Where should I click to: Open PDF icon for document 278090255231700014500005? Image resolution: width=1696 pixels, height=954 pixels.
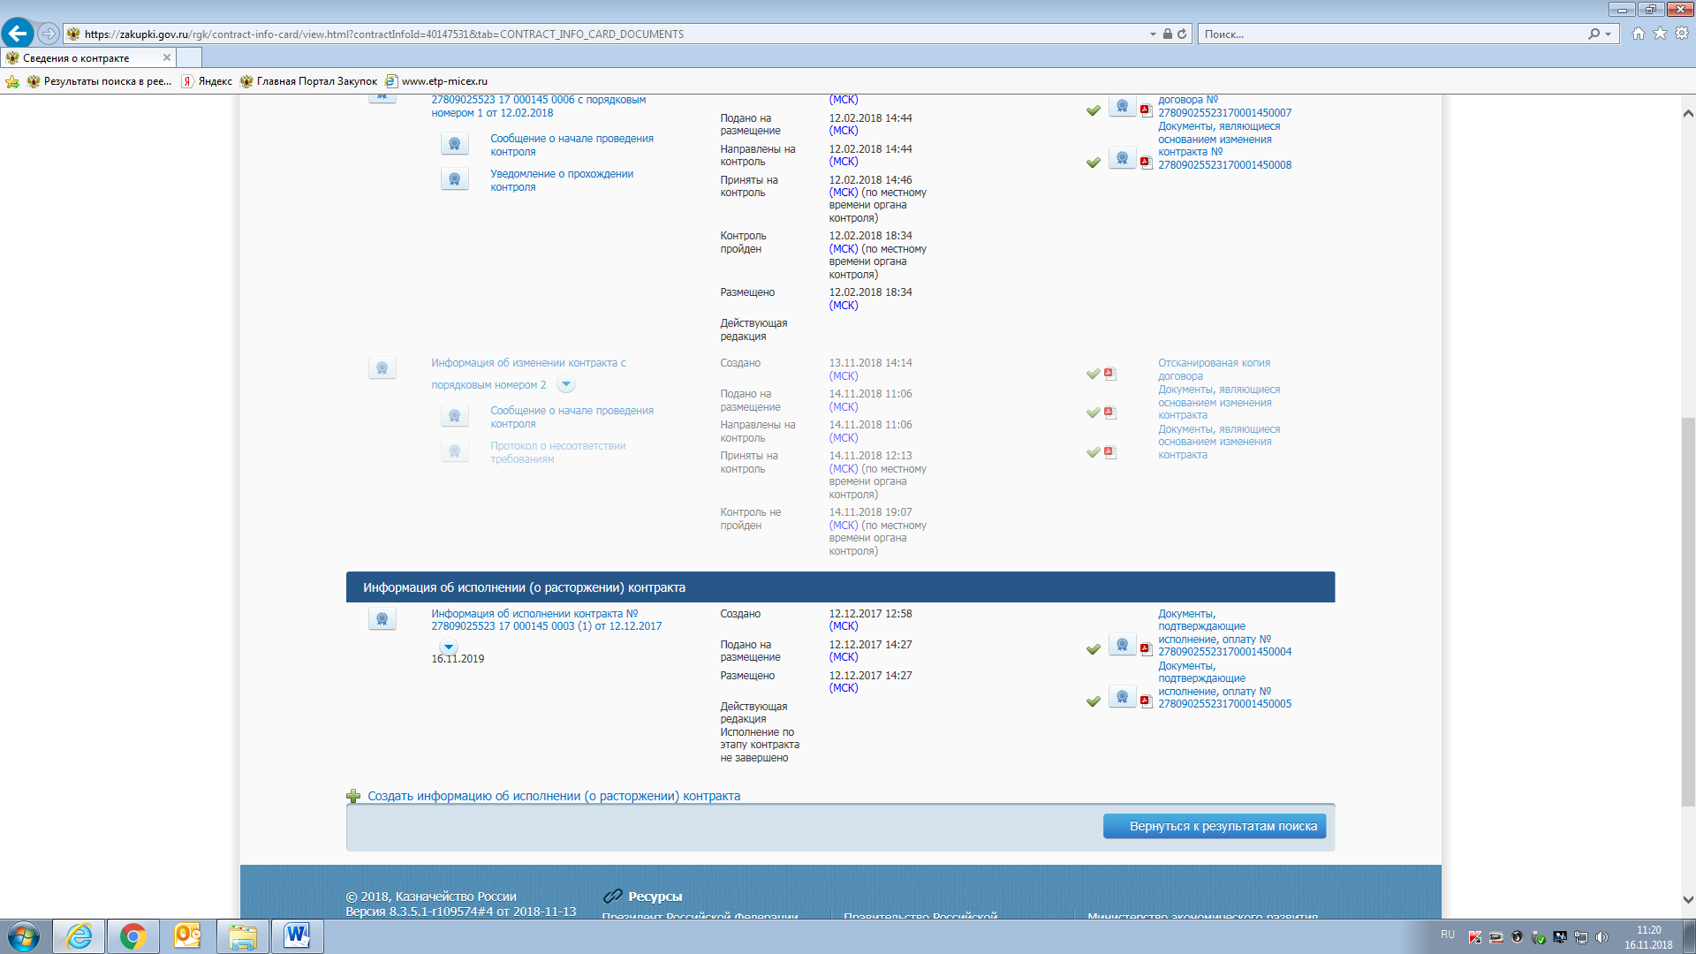tap(1146, 701)
